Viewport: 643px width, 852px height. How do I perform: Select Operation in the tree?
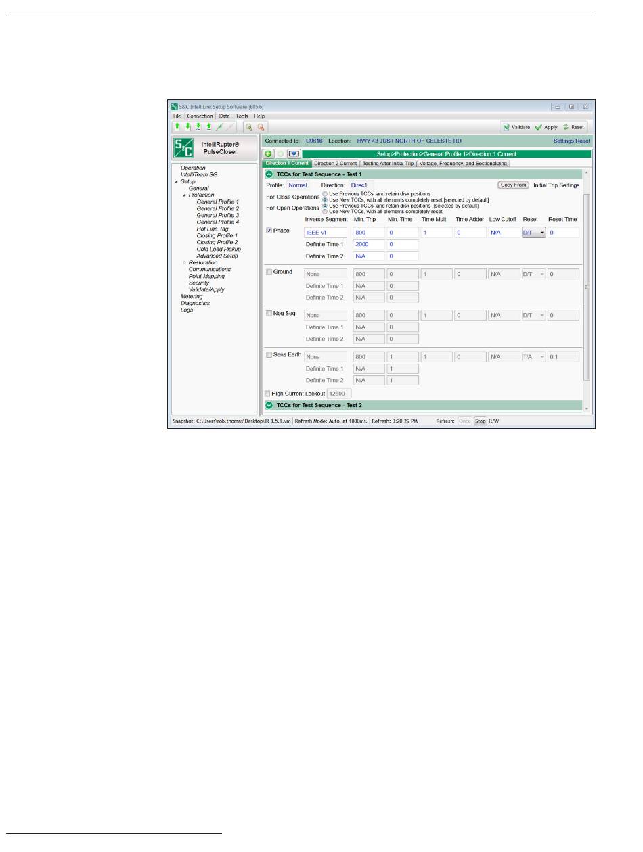click(x=193, y=168)
